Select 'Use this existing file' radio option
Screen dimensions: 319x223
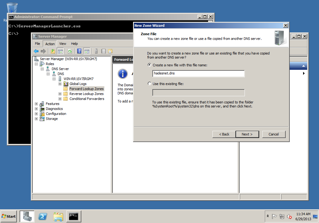click(x=150, y=84)
